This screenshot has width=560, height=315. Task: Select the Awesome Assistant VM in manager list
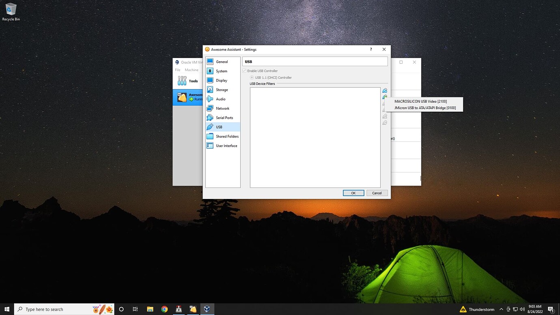[188, 97]
